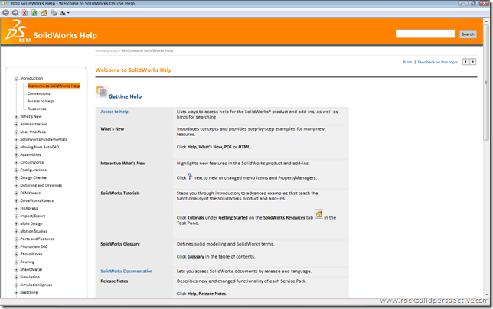The width and height of the screenshot is (493, 309).
Task: Click the Print link
Action: 407,62
